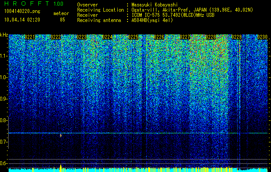Click the 0.8 kHz axis label

point(4,120)
